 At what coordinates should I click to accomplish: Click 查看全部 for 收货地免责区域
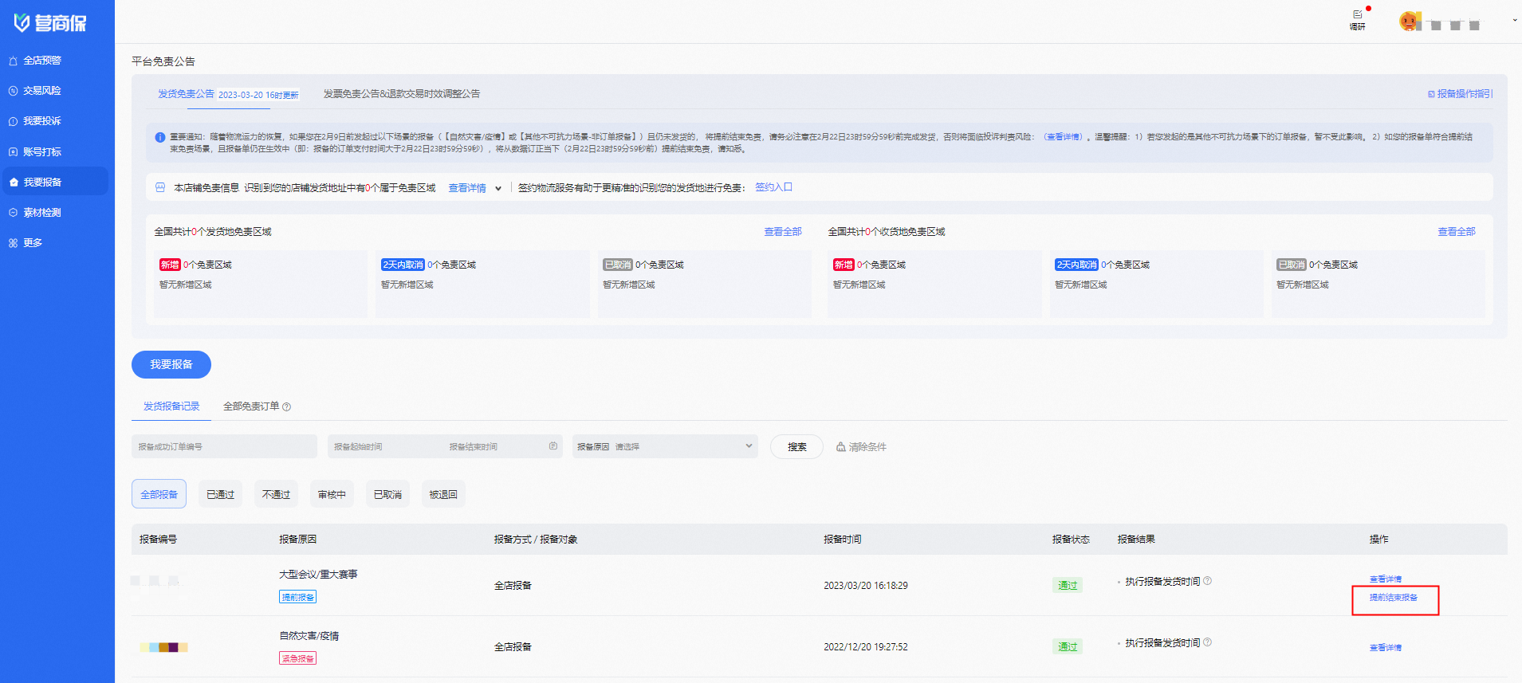pos(1457,232)
